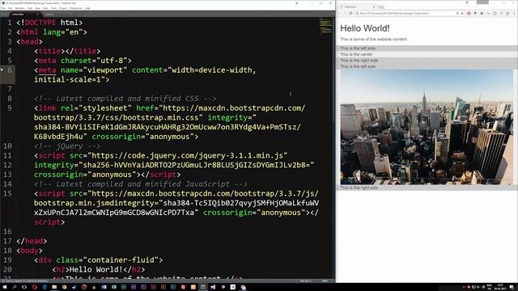Click 'This is the center' row in browser
The height and width of the screenshot is (291, 518).
pos(427,54)
